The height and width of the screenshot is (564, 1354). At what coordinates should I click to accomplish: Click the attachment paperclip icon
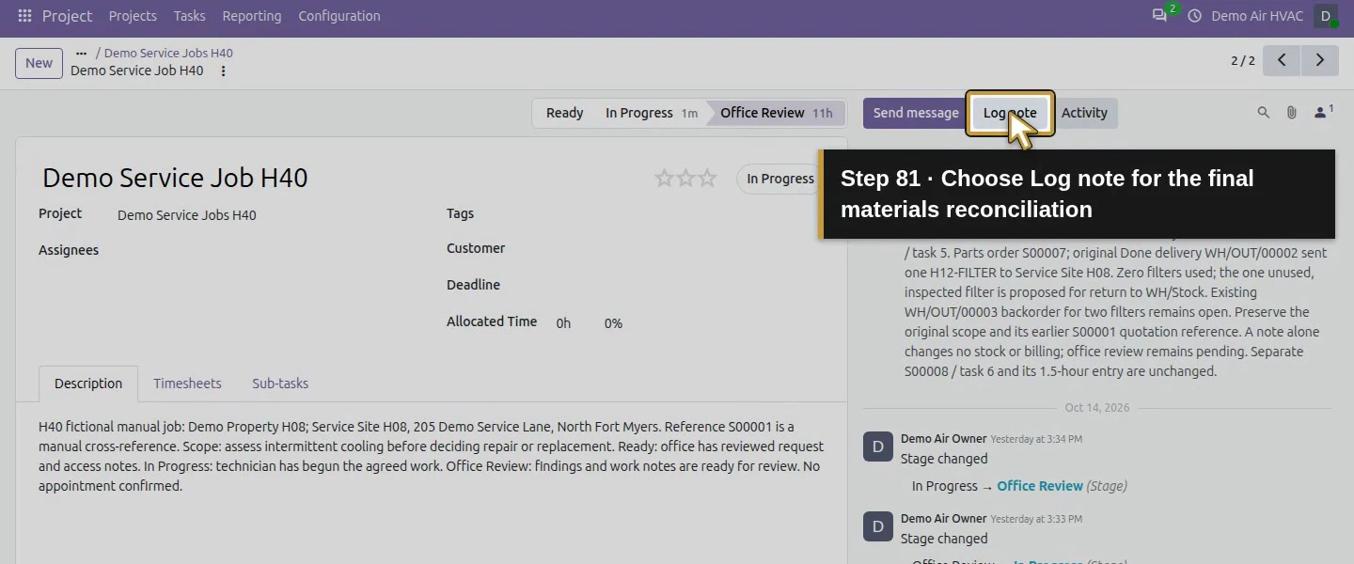click(x=1292, y=113)
